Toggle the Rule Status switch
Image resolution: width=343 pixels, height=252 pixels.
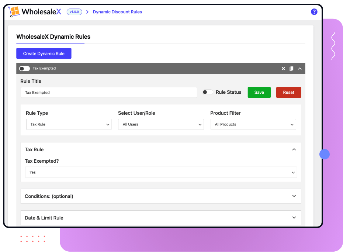[x=207, y=92]
